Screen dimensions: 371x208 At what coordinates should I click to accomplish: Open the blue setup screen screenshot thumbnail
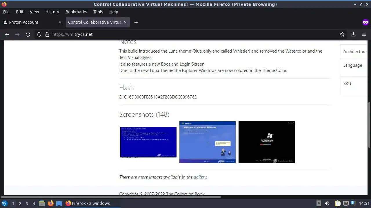click(x=148, y=142)
